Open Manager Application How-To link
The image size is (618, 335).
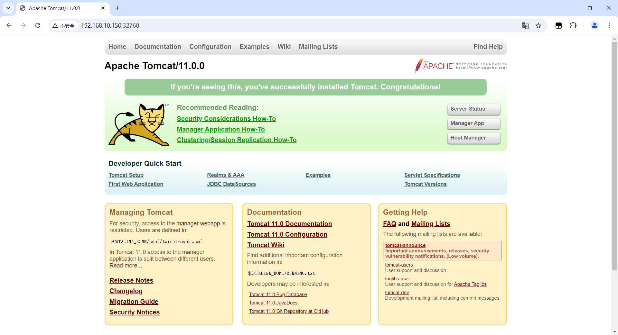(221, 129)
